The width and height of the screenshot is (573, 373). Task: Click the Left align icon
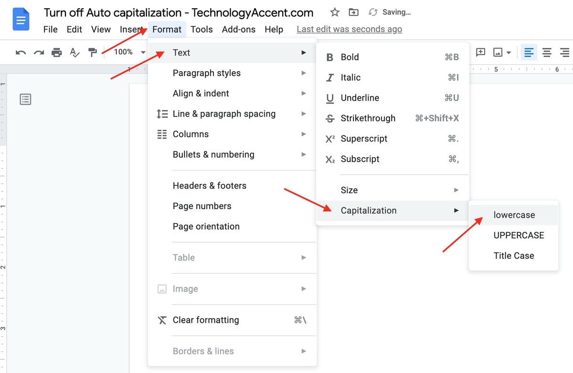click(529, 53)
